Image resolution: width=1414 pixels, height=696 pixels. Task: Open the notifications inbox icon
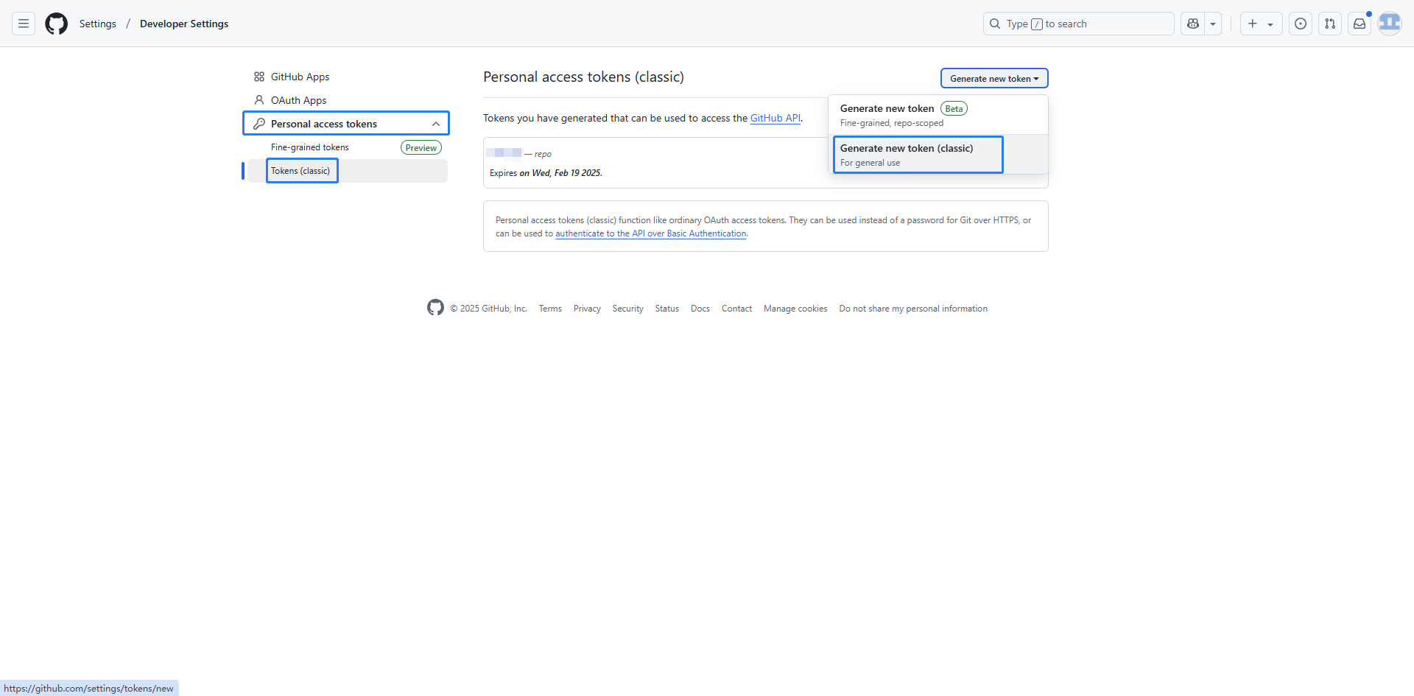click(x=1360, y=24)
